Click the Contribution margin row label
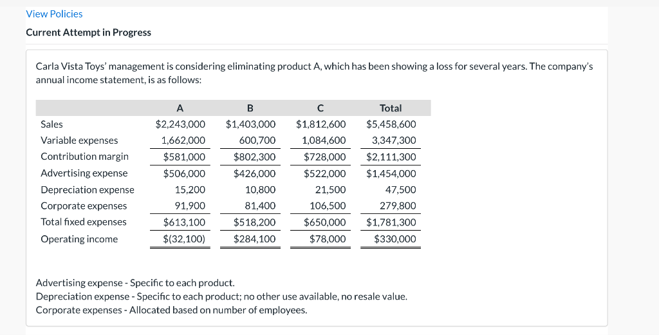Screen dimensions: 659x335 (84, 157)
